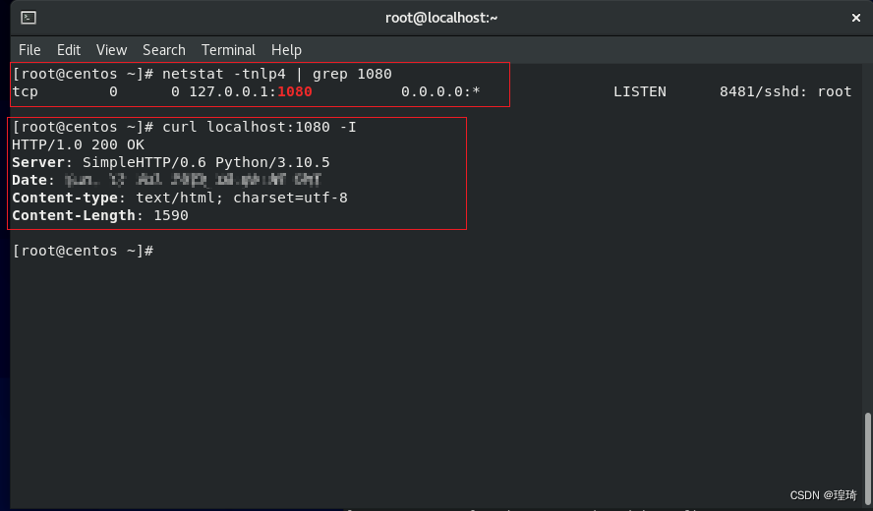Open the Terminal menu
The image size is (873, 511).
tap(228, 50)
